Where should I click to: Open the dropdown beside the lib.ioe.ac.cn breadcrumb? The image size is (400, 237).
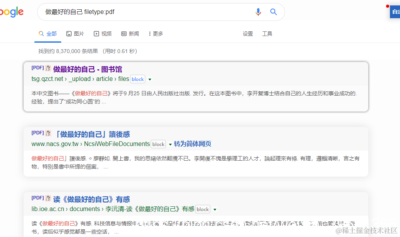point(215,209)
